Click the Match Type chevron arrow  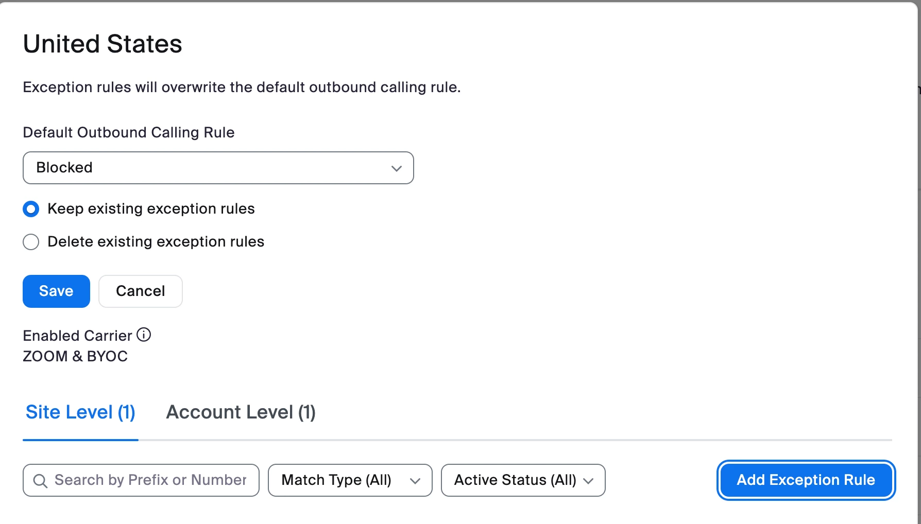tap(415, 481)
